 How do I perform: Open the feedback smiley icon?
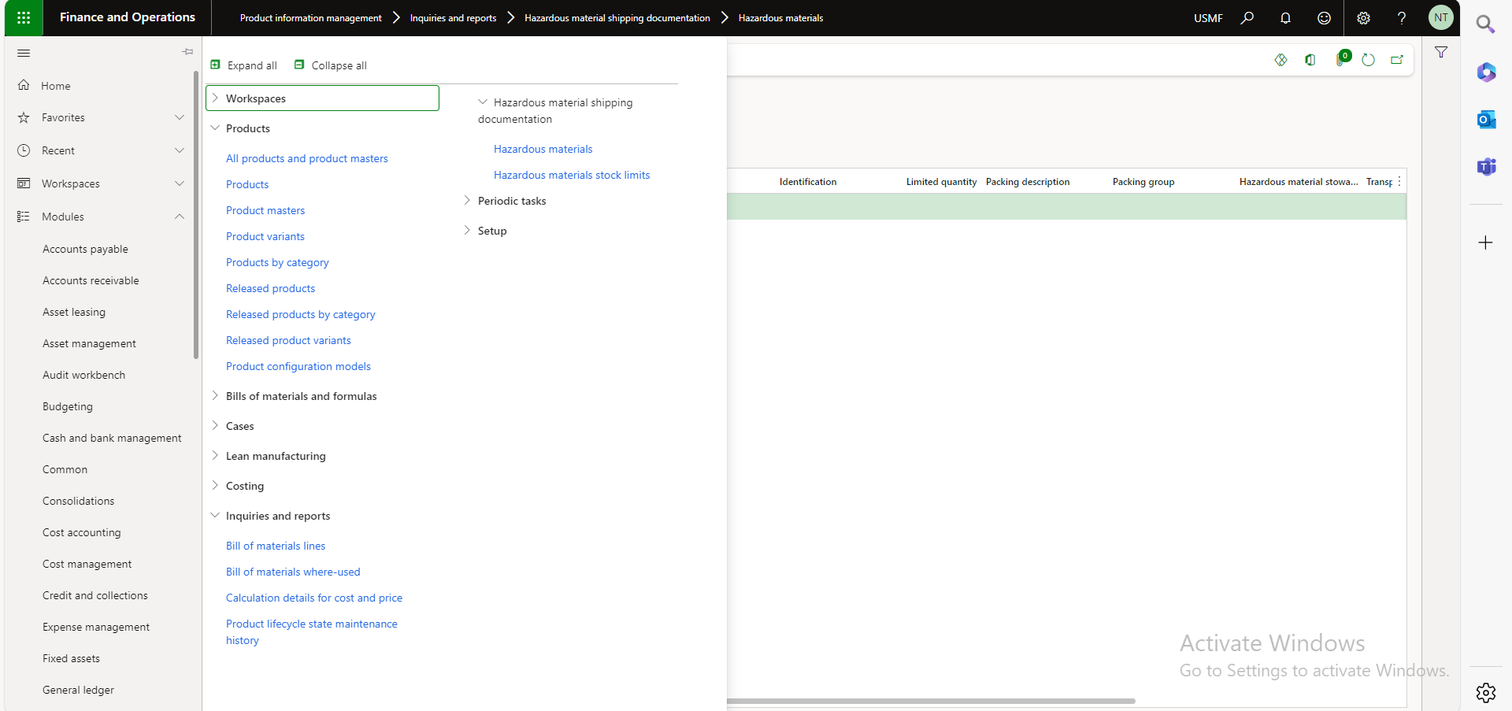pyautogui.click(x=1324, y=17)
